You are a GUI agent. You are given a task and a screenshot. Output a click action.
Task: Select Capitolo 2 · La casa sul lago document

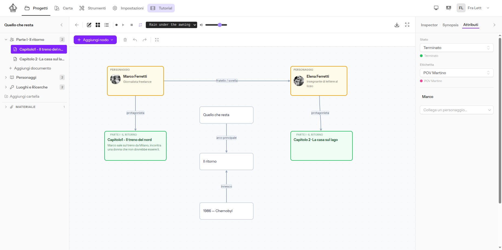[39, 59]
